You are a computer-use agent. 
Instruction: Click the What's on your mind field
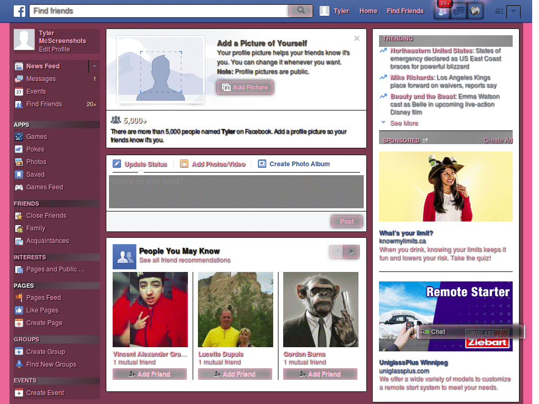click(236, 191)
